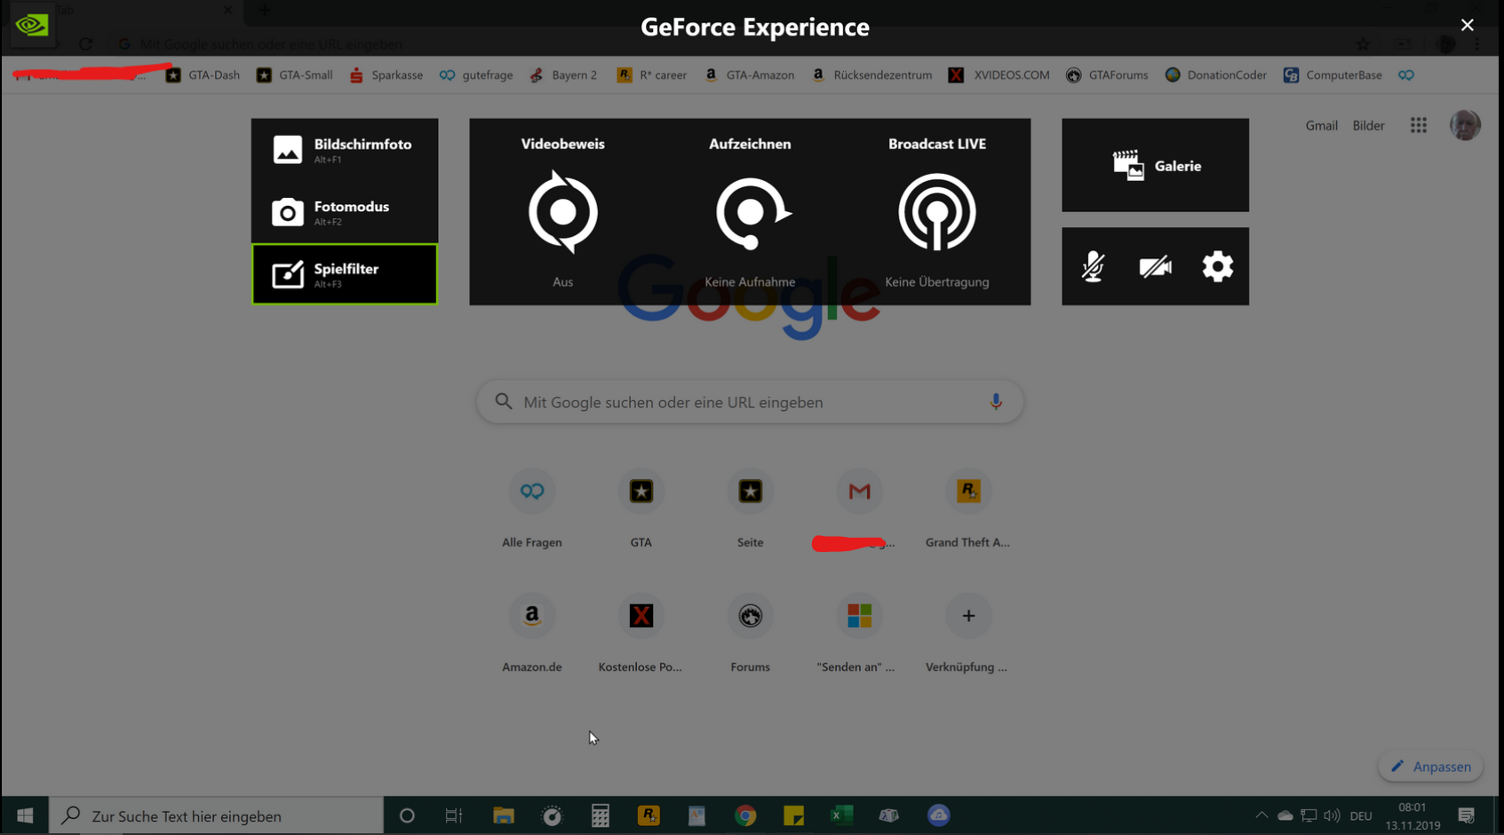This screenshot has height=835, width=1504.
Task: Open Rockstar Games Launcher taskbar icon
Action: [649, 815]
